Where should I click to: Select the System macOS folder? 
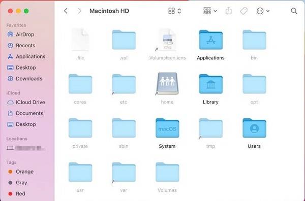tap(167, 128)
